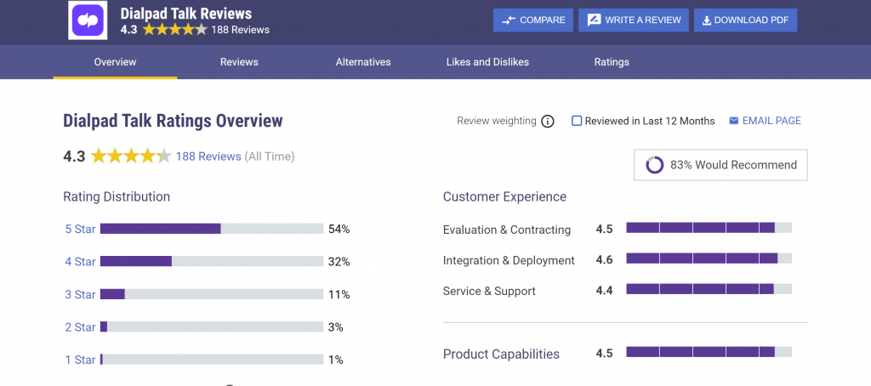The height and width of the screenshot is (386, 871).
Task: Click the 5 Star distribution bar
Action: 212,229
